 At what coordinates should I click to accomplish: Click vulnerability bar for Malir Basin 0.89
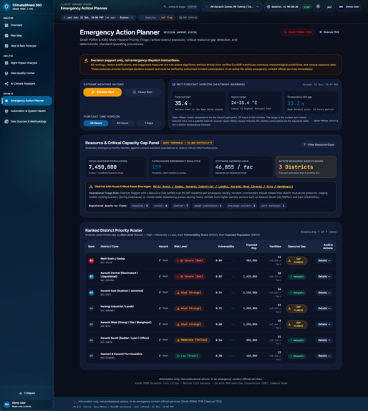click(230, 260)
